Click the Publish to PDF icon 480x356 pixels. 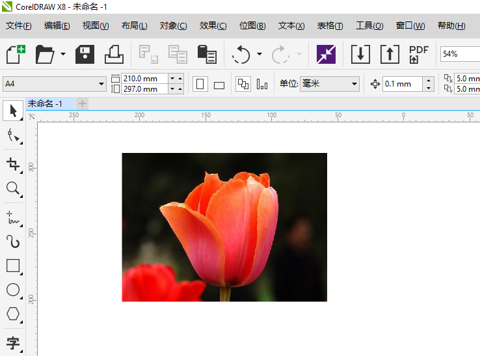419,54
